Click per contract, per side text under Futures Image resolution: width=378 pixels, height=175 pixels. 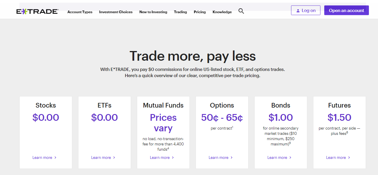(340, 131)
